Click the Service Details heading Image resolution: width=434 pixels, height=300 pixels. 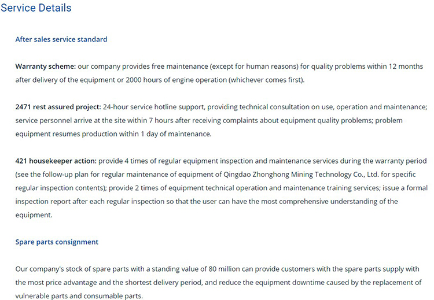tap(36, 8)
